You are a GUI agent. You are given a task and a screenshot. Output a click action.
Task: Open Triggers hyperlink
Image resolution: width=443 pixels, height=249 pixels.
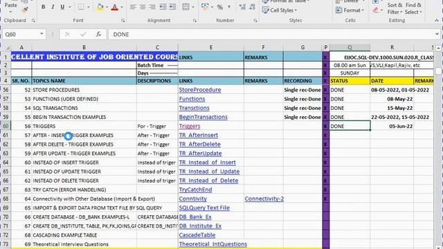click(190, 126)
